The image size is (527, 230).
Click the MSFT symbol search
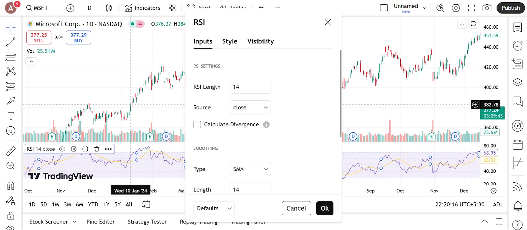(x=37, y=8)
